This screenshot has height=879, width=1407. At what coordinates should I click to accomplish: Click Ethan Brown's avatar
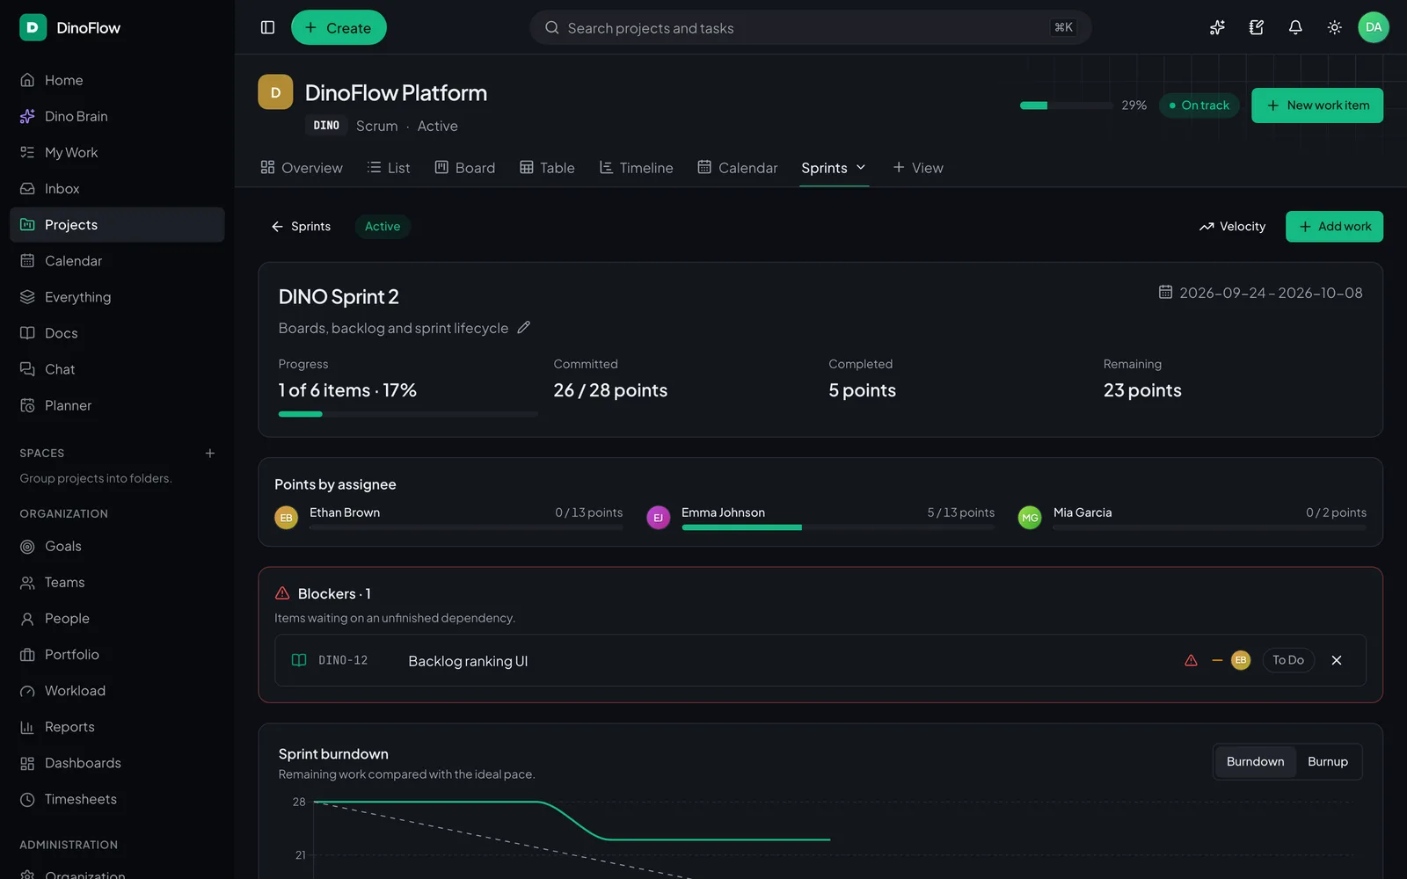pos(286,518)
